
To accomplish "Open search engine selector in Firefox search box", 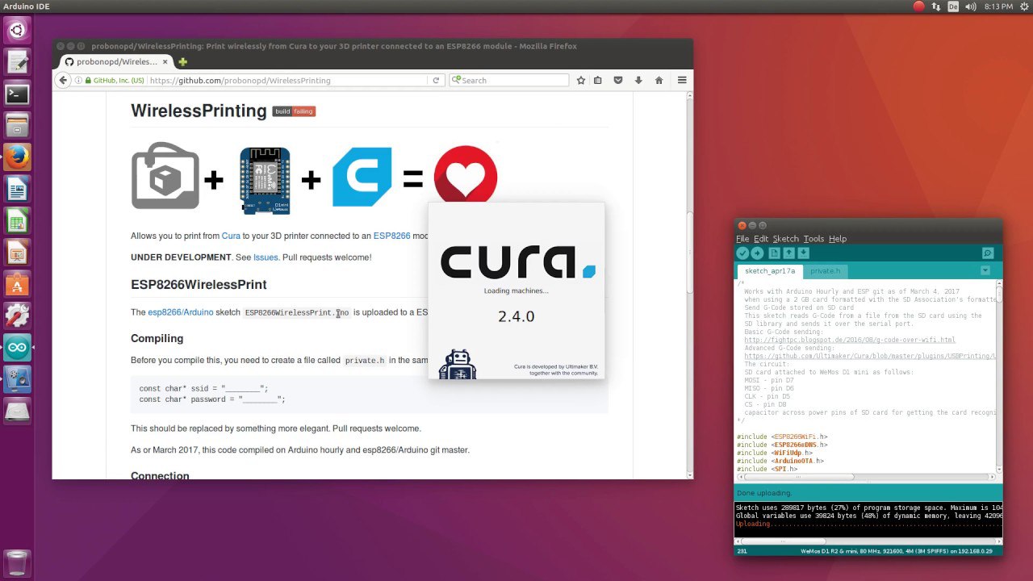I will point(456,80).
